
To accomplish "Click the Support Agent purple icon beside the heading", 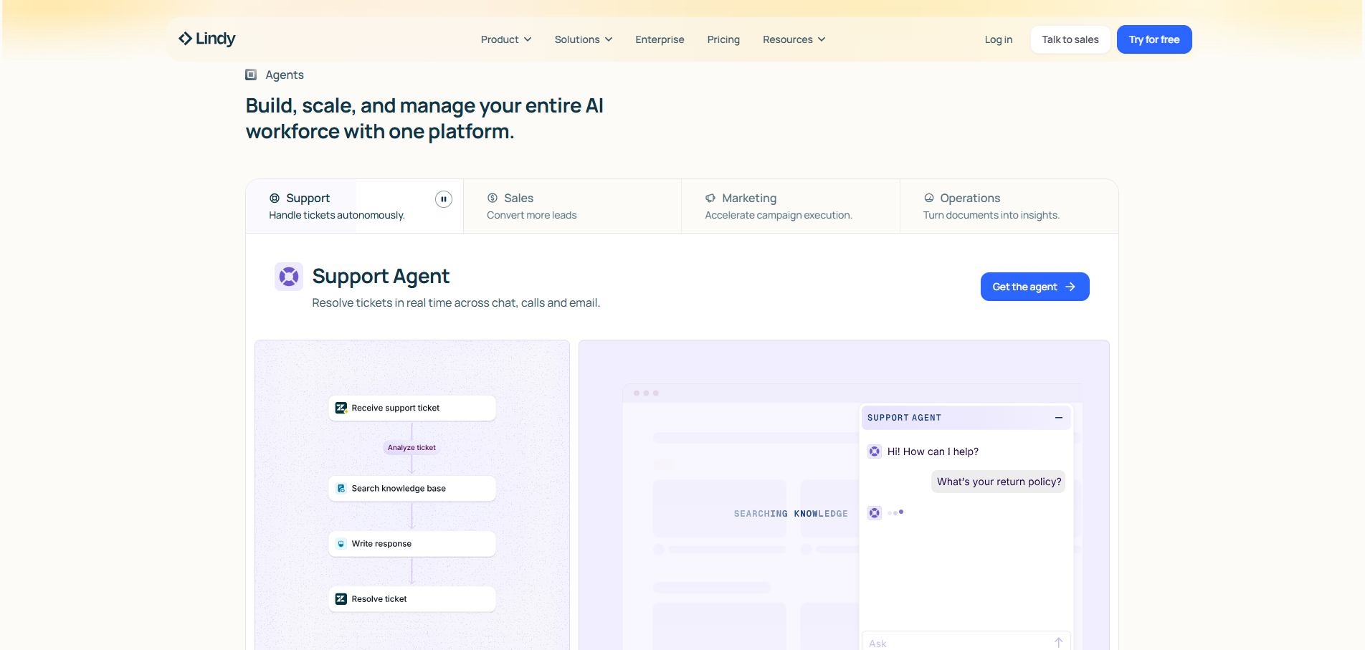I will [x=289, y=276].
